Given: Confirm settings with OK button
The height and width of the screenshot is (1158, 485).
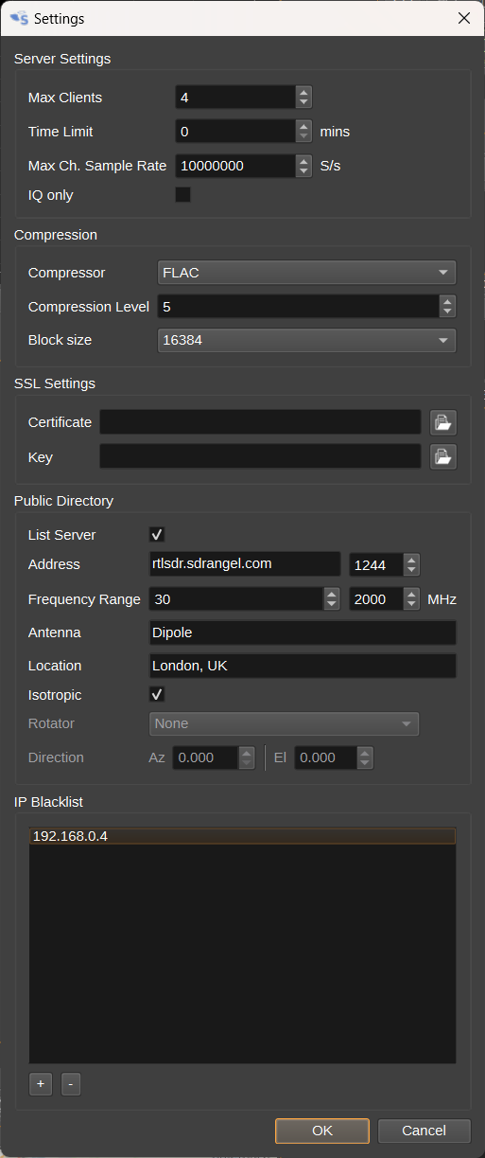Looking at the screenshot, I should pyautogui.click(x=322, y=1131).
